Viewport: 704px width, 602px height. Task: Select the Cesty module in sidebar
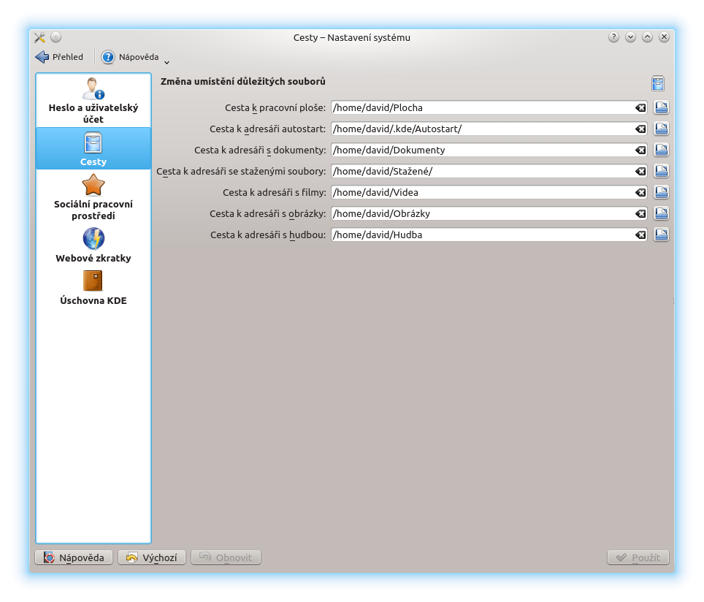click(93, 149)
